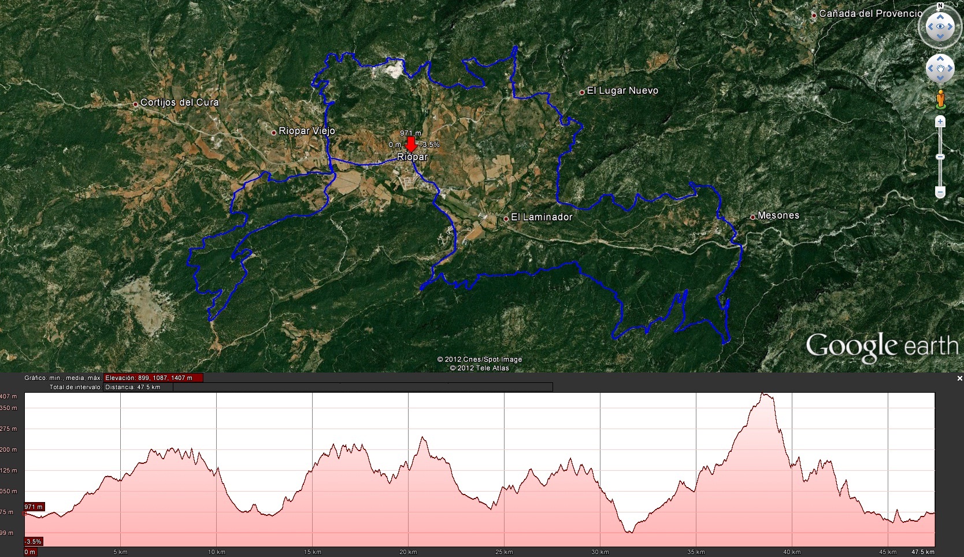Click the Elevación 899, 1087, 1407 m readout
This screenshot has width=964, height=557.
153,378
